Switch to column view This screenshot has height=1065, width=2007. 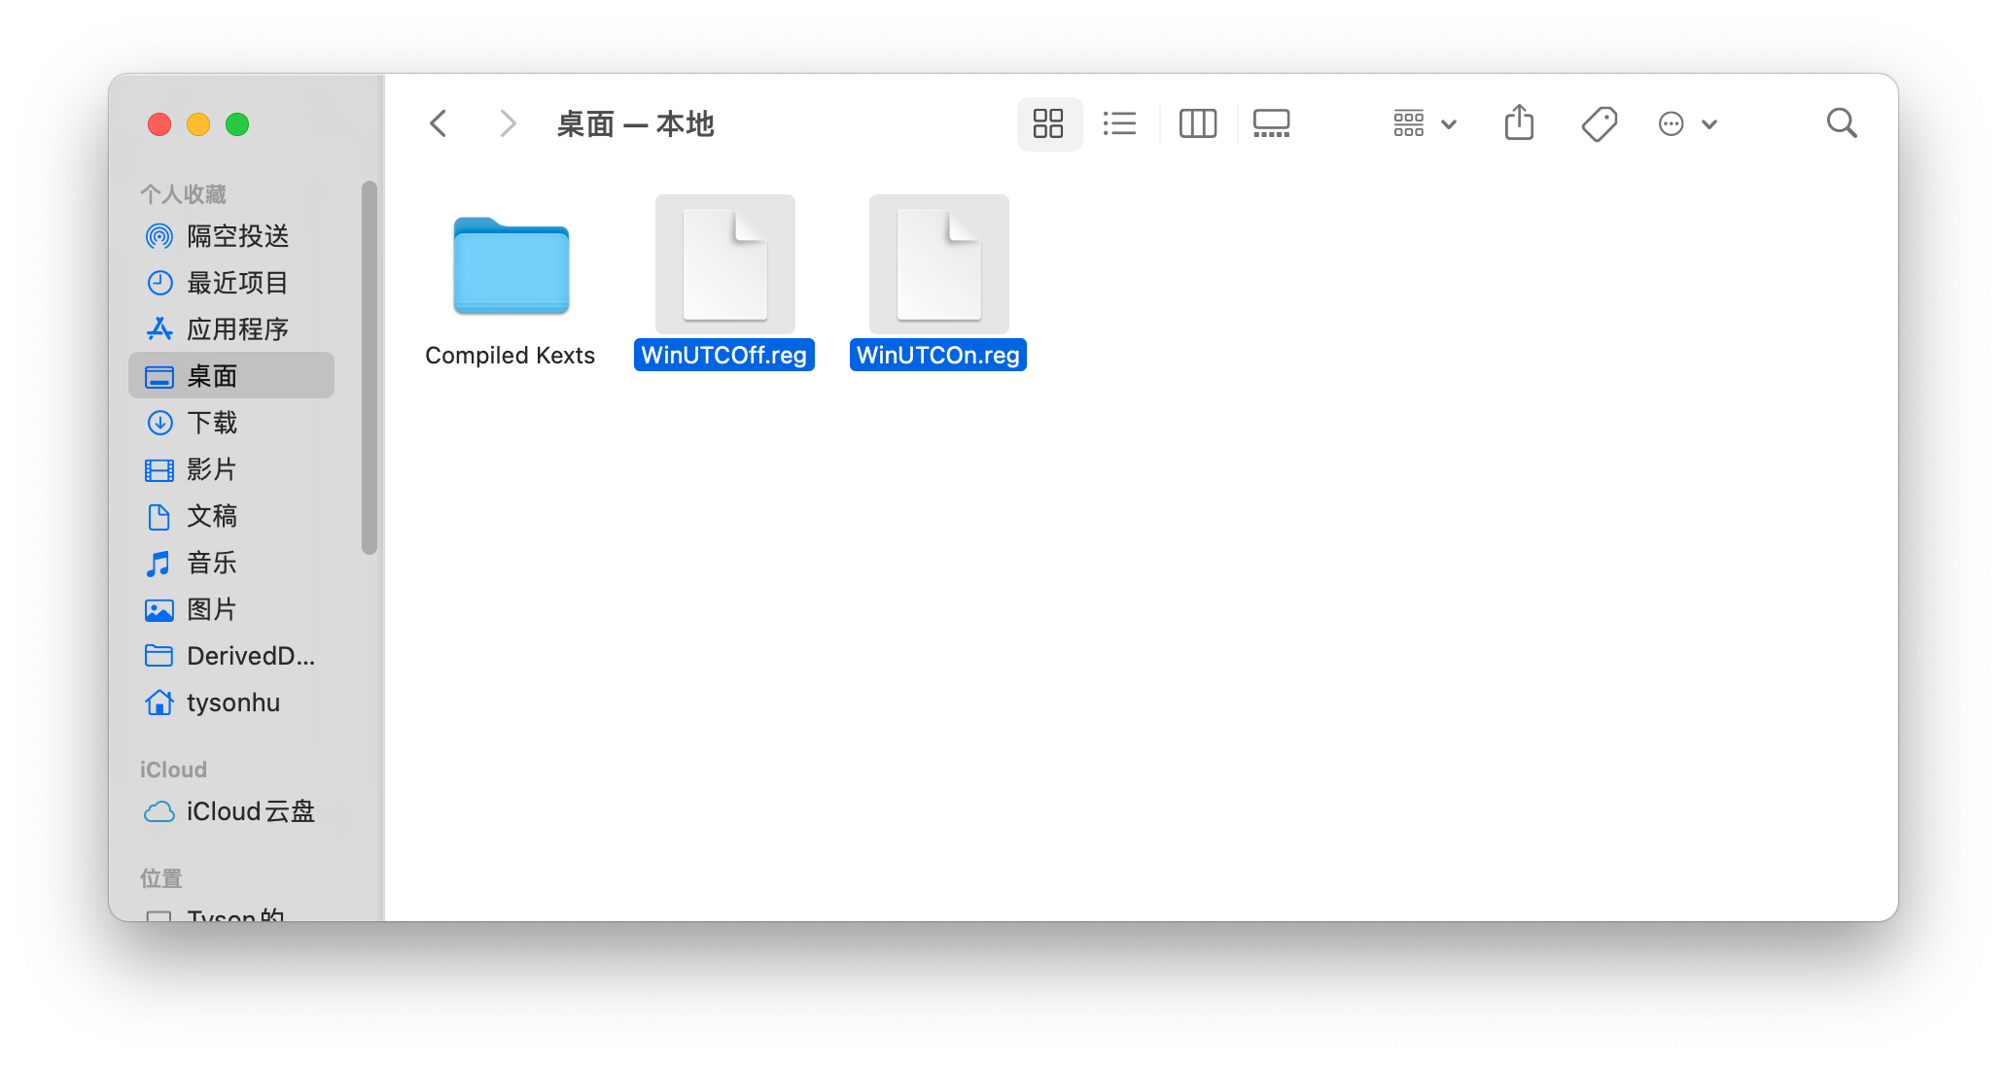[x=1197, y=123]
